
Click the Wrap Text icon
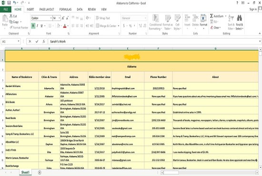(x=97, y=18)
